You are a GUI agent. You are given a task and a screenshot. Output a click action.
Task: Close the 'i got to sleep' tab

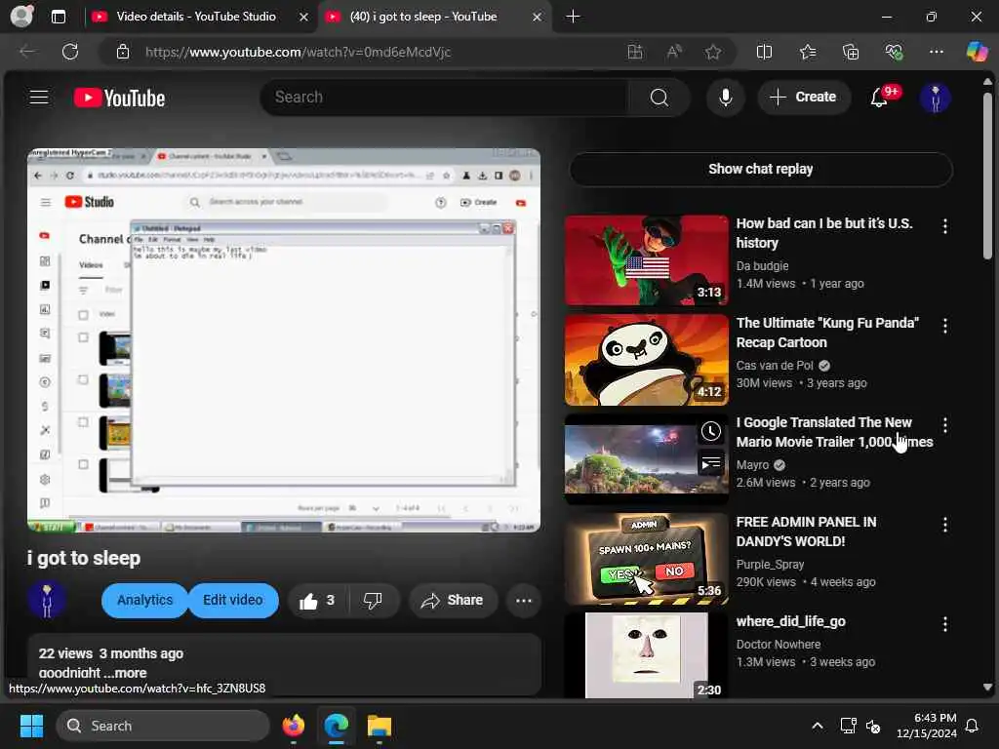(x=538, y=18)
